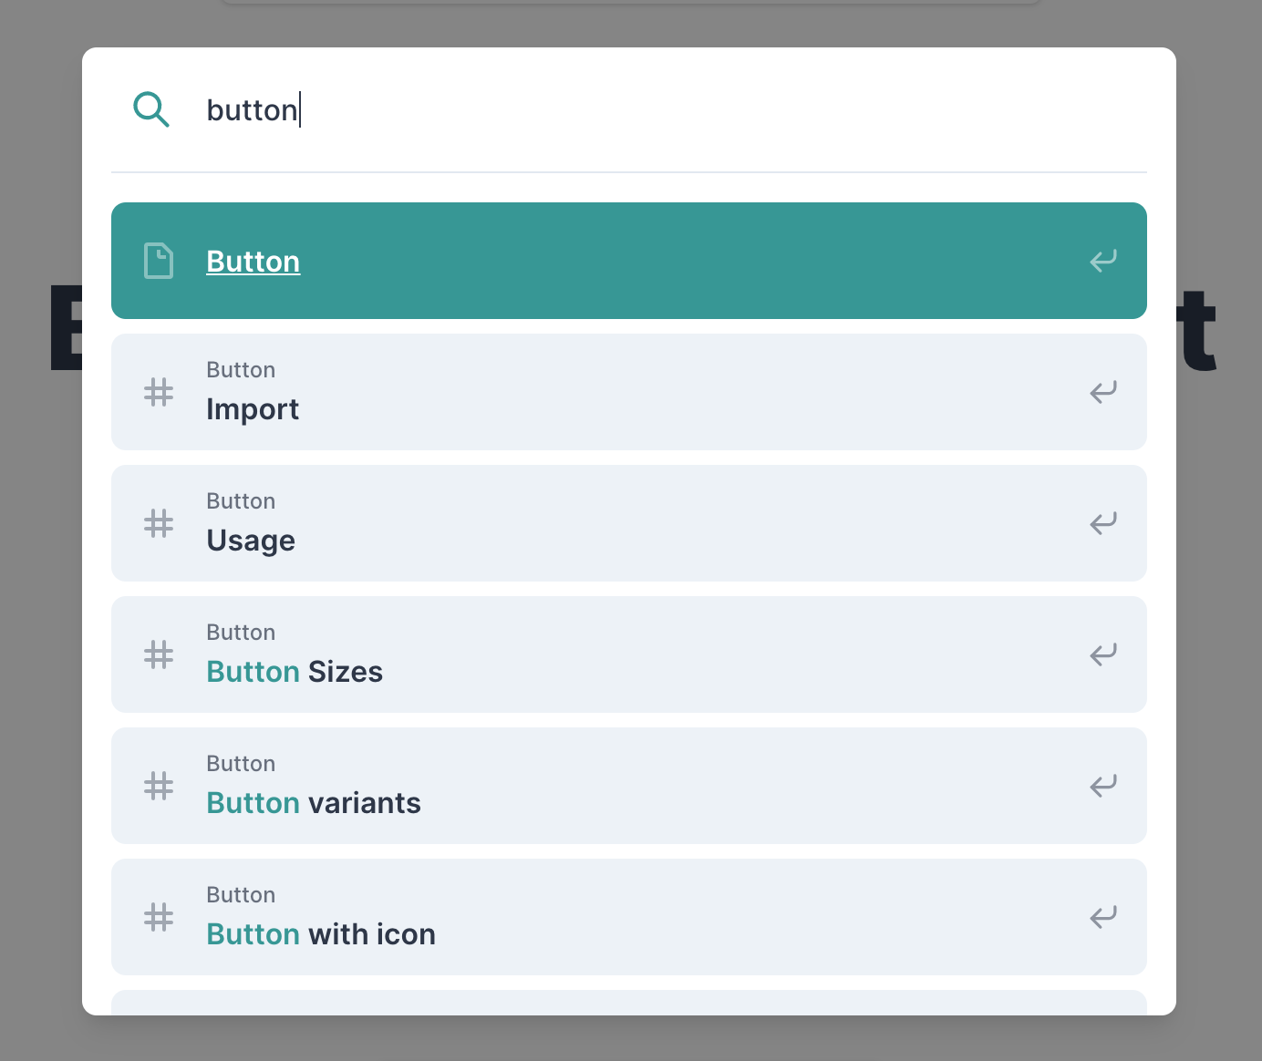
Task: Click the magnifying glass search icon
Action: 151,109
